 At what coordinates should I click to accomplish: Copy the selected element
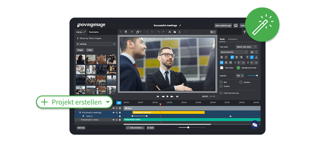click(x=175, y=32)
